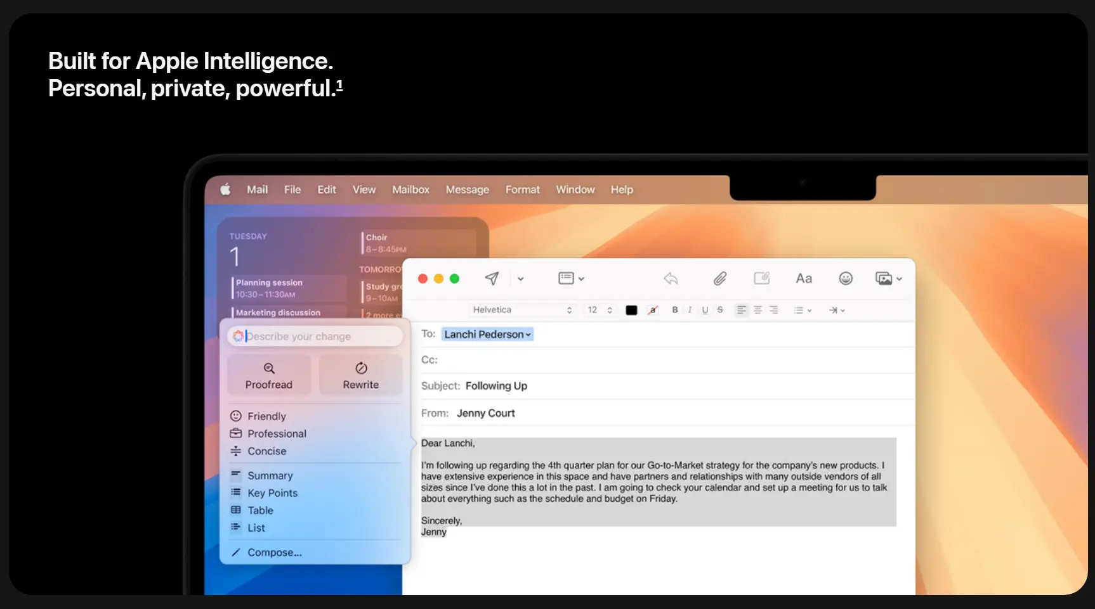Choose the Concise tone option
This screenshot has width=1095, height=609.
click(x=258, y=451)
